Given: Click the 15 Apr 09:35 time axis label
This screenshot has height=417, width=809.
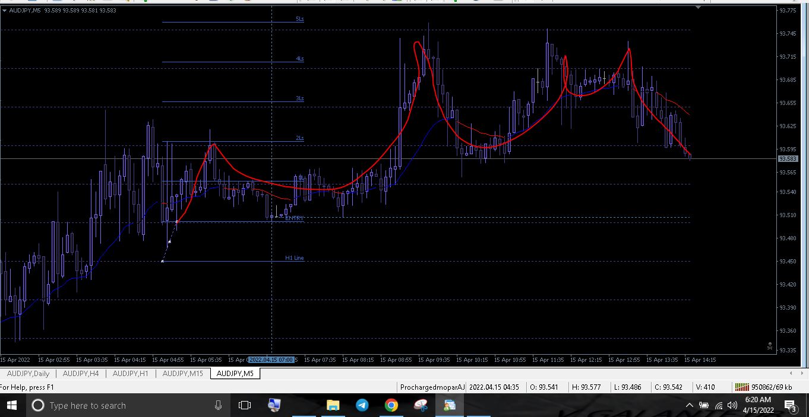Looking at the screenshot, I should [434, 359].
